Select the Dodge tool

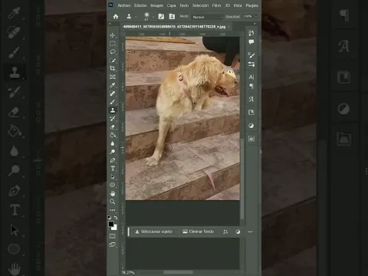click(113, 152)
